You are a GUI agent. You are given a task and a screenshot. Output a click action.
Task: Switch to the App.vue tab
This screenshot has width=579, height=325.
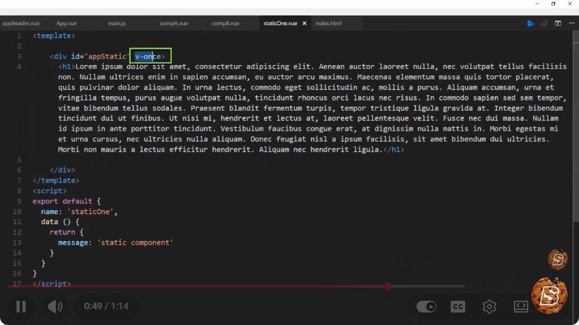click(66, 23)
